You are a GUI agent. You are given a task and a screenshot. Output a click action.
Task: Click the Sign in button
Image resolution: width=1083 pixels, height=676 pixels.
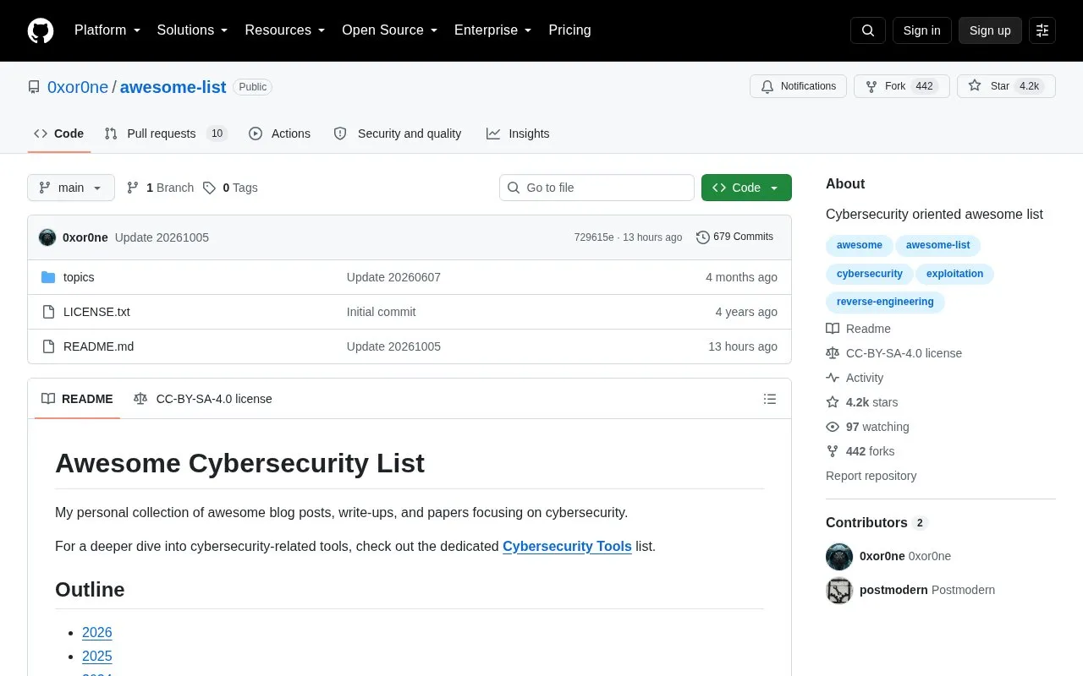(x=921, y=30)
